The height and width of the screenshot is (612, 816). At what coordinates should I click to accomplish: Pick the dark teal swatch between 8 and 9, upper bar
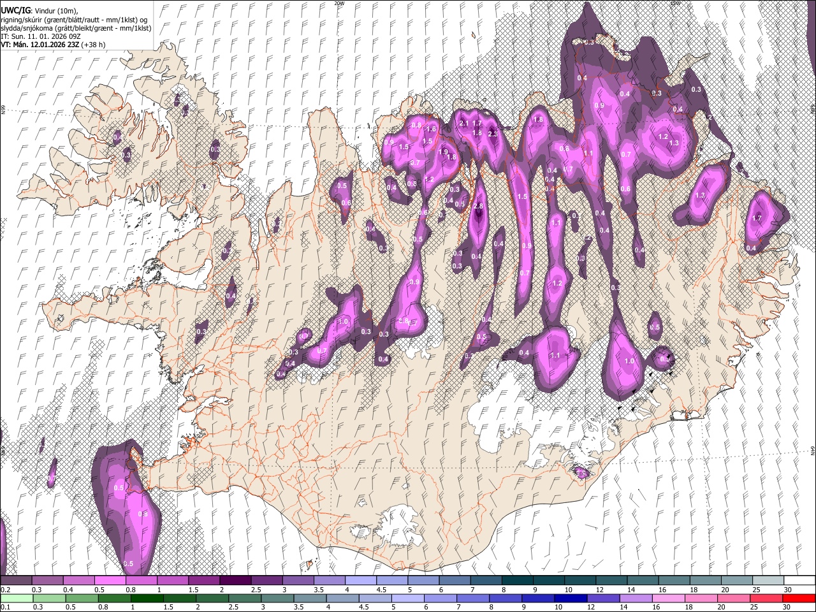517,581
